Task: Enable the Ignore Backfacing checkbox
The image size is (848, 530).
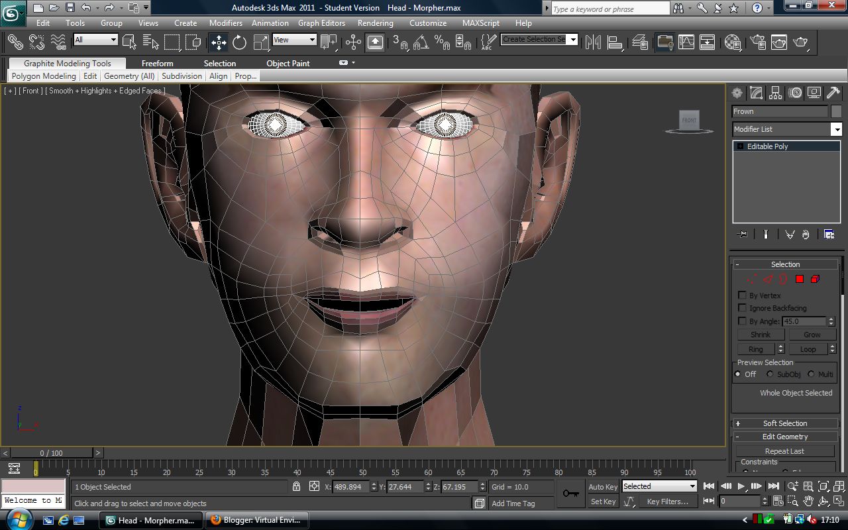Action: pos(743,308)
